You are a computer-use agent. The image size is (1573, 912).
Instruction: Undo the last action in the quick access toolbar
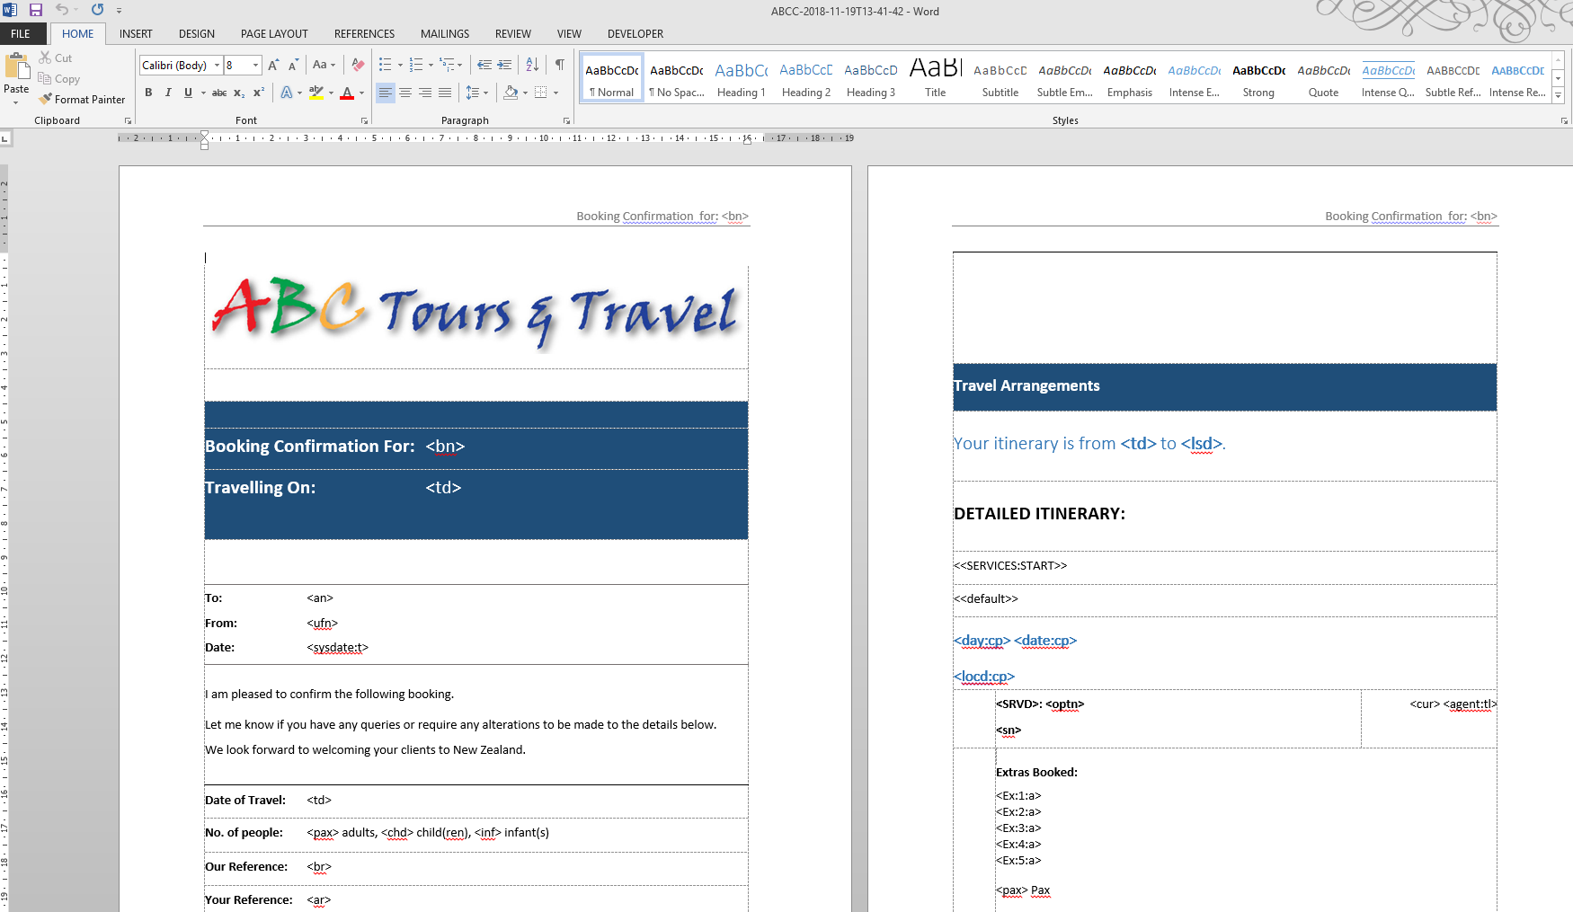pyautogui.click(x=61, y=10)
